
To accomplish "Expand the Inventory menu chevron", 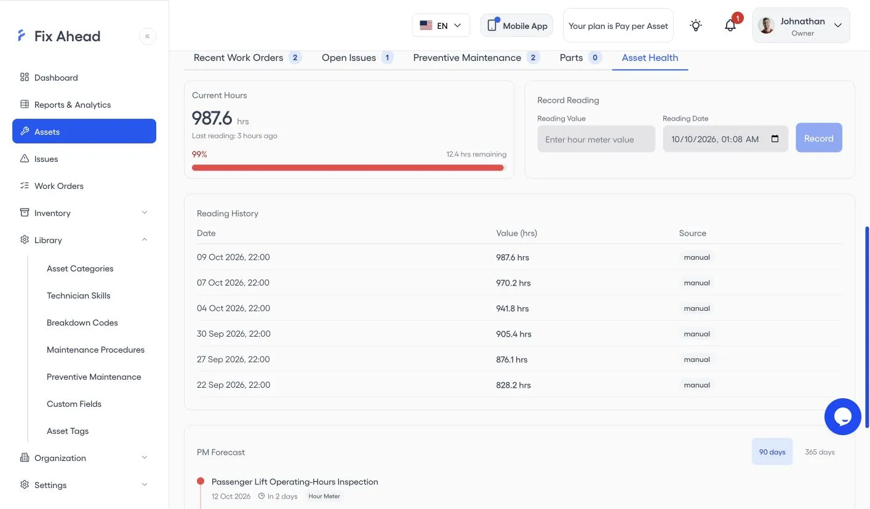I will [145, 213].
